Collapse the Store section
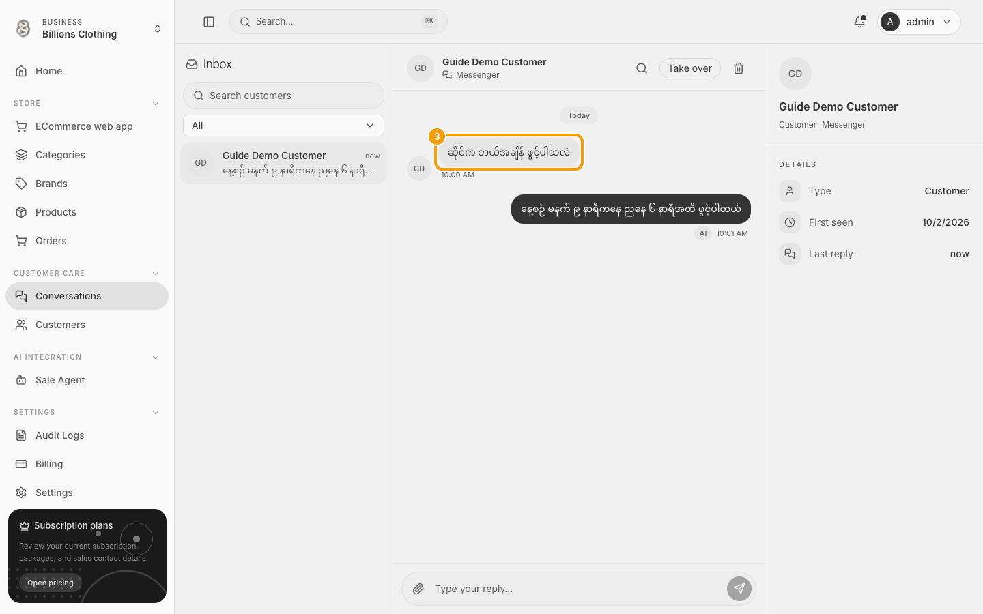 156,104
